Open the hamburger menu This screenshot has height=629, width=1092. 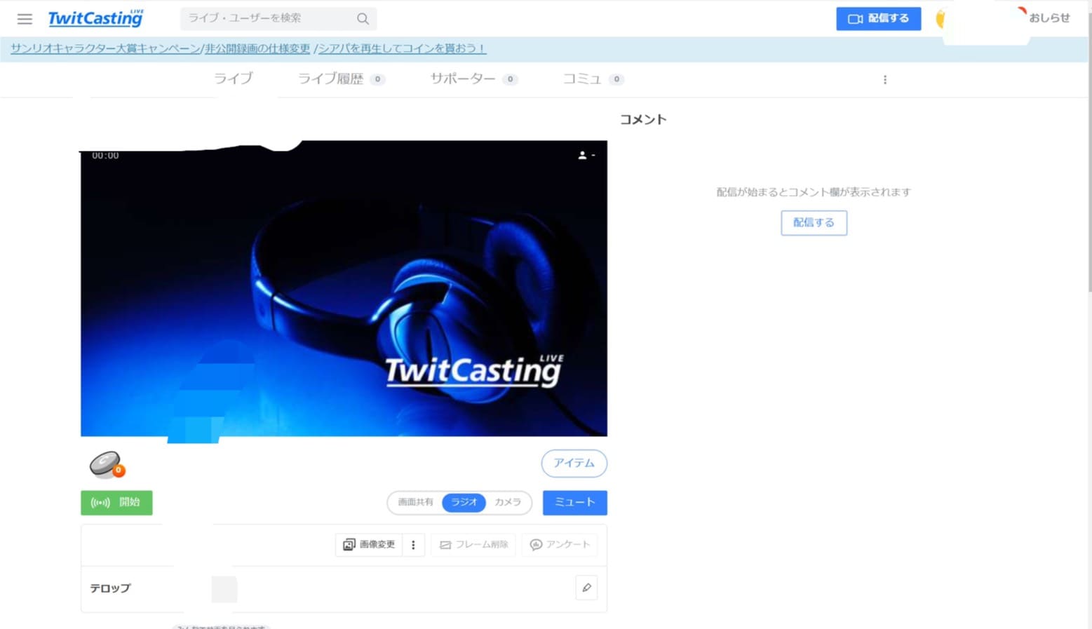coord(25,19)
